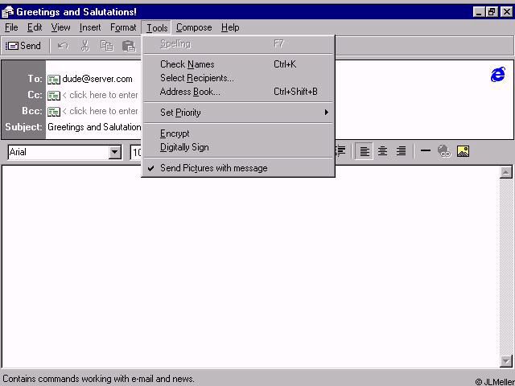The width and height of the screenshot is (515, 386).
Task: Open the Help menu
Action: [230, 27]
